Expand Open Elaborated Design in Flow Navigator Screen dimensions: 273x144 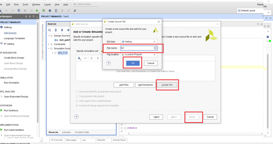coord(1,97)
